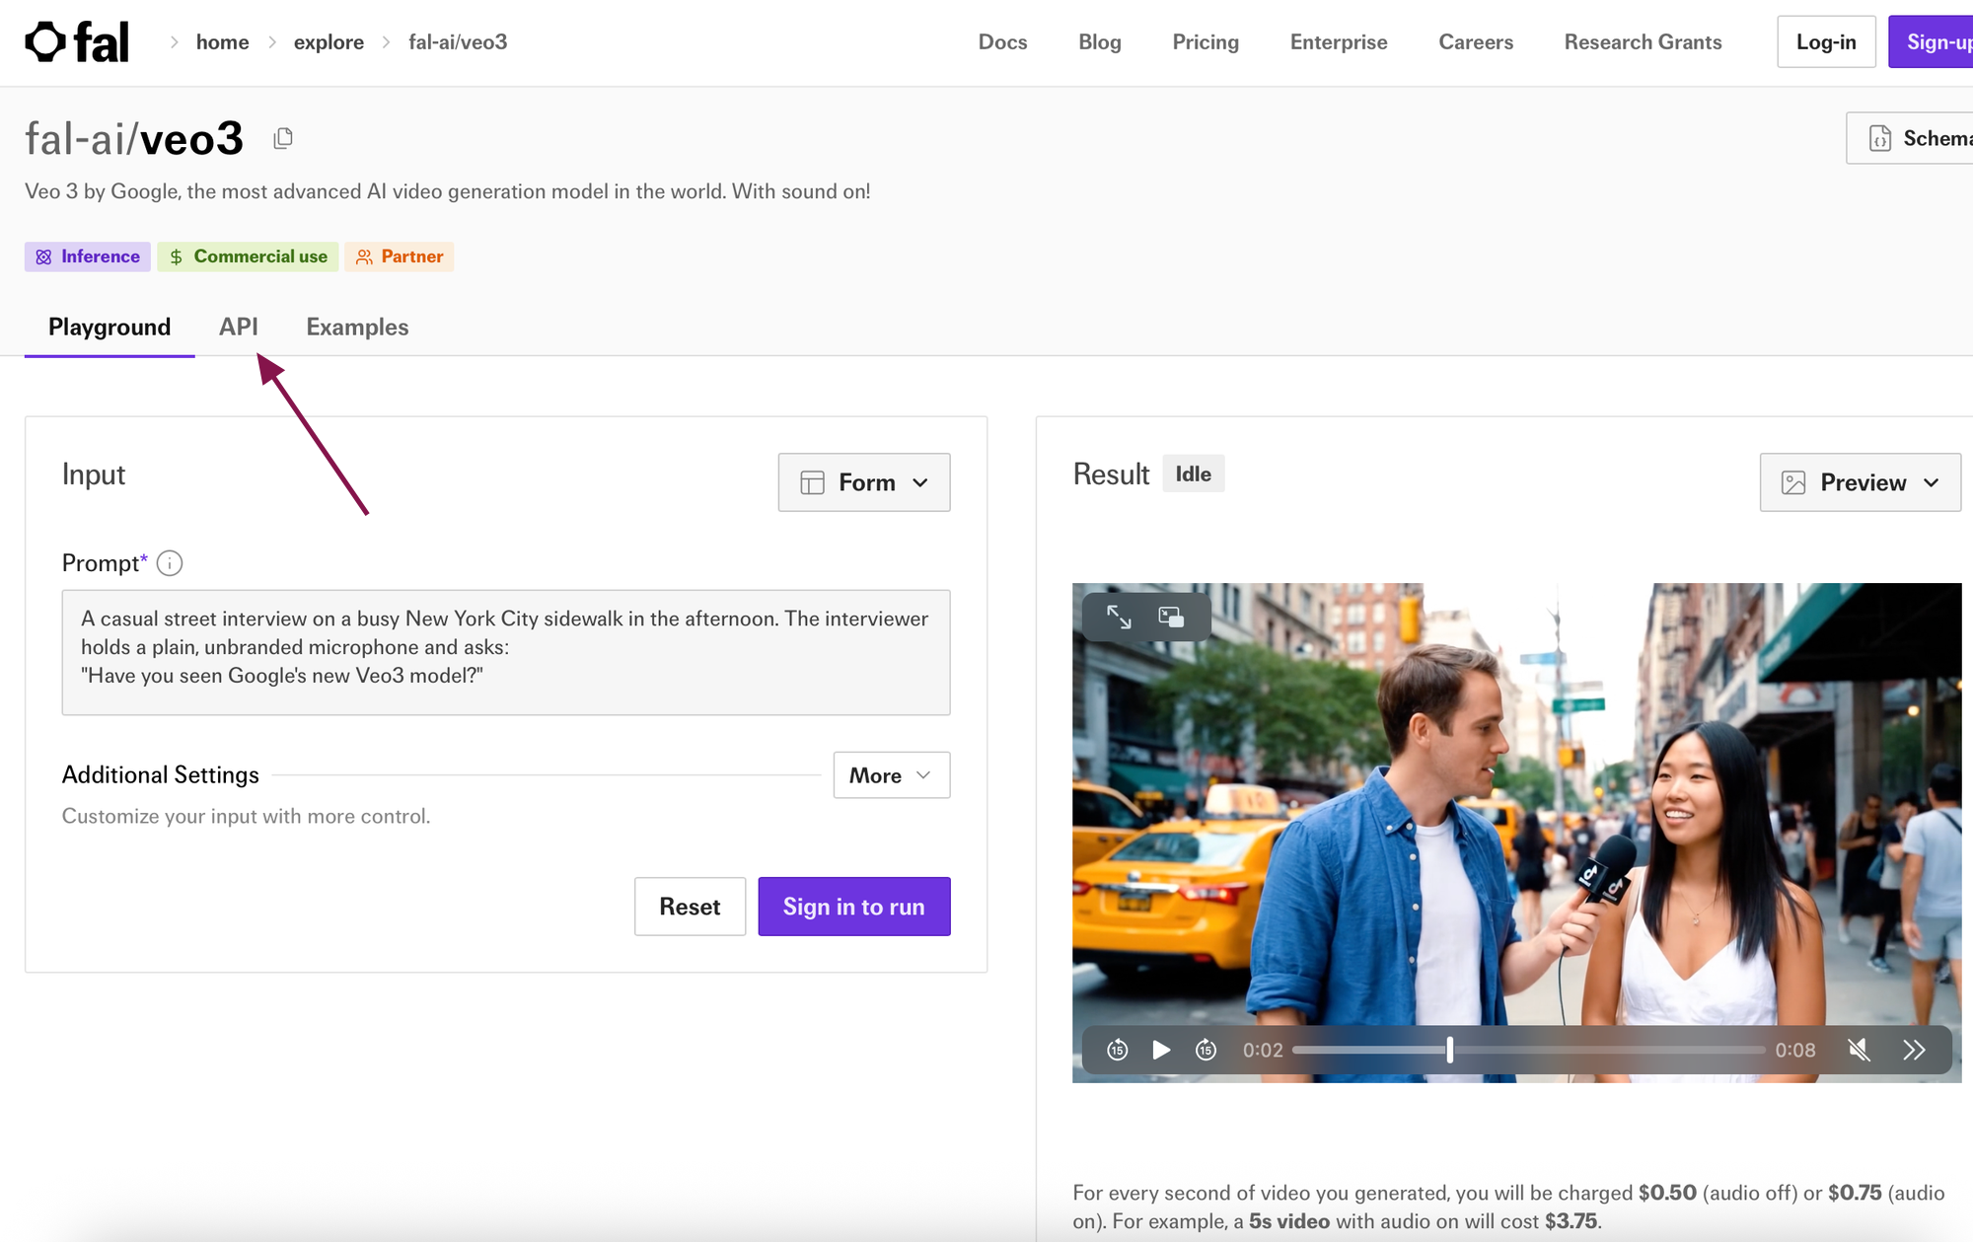This screenshot has width=1973, height=1242.
Task: Play the result video
Action: pos(1161,1050)
